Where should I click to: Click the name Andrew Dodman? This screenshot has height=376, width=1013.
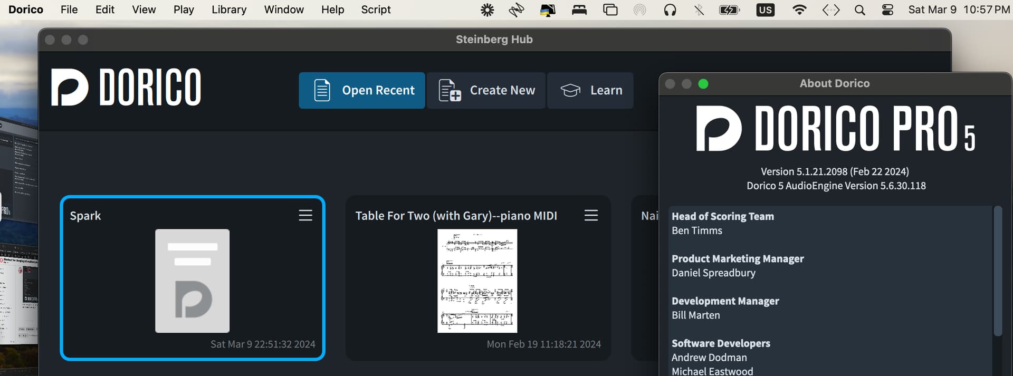coord(709,358)
